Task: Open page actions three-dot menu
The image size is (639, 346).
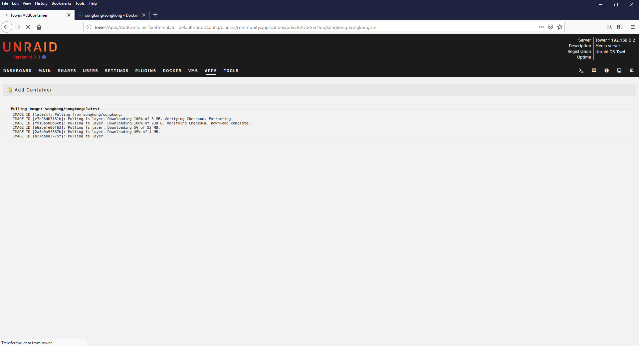Action: tap(541, 27)
